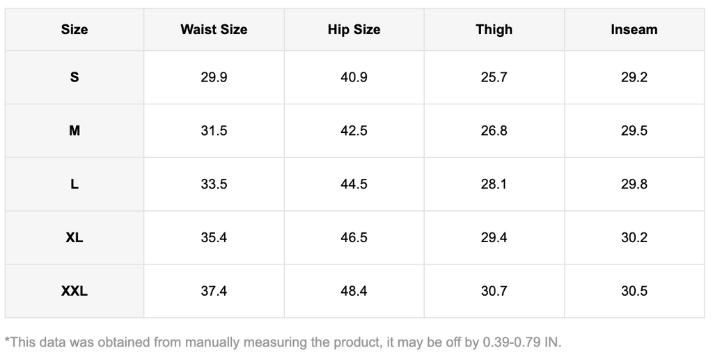The width and height of the screenshot is (713, 357).
Task: Select waist value 33.5 for size L
Action: 214,184
